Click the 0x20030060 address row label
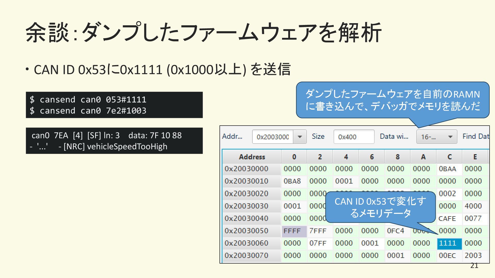 (x=246, y=243)
